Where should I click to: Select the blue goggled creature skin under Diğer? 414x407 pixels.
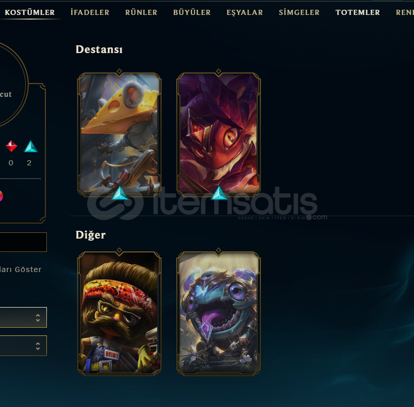pos(219,313)
